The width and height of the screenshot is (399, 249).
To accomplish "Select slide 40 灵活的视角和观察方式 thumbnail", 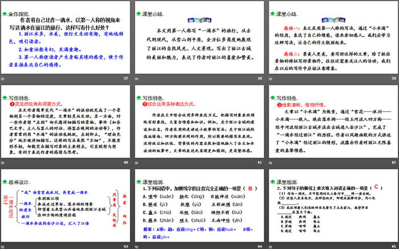I will point(66,122).
